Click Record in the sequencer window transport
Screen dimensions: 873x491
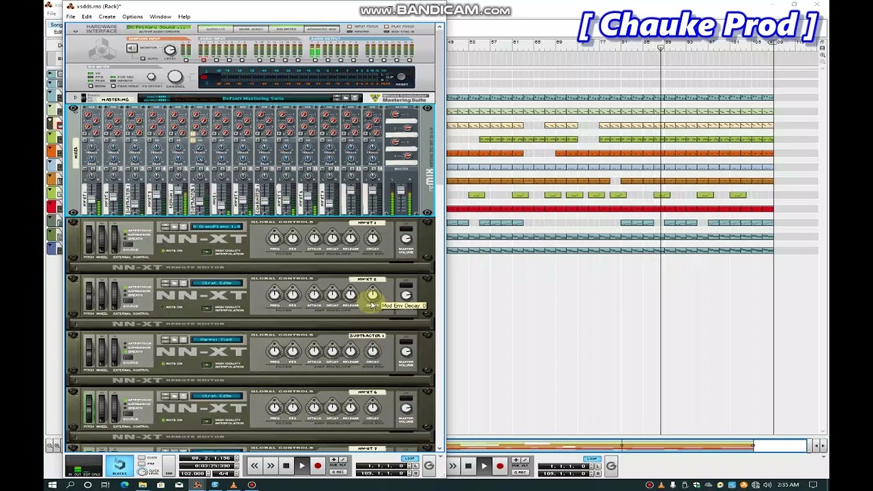click(499, 466)
